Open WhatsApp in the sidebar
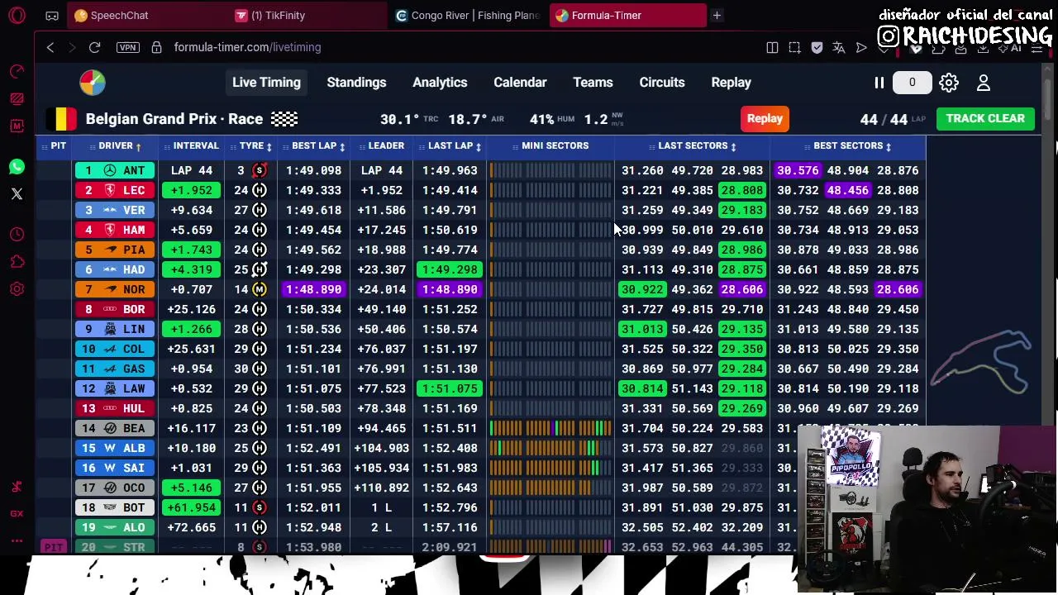Image resolution: width=1058 pixels, height=595 pixels. [x=17, y=167]
